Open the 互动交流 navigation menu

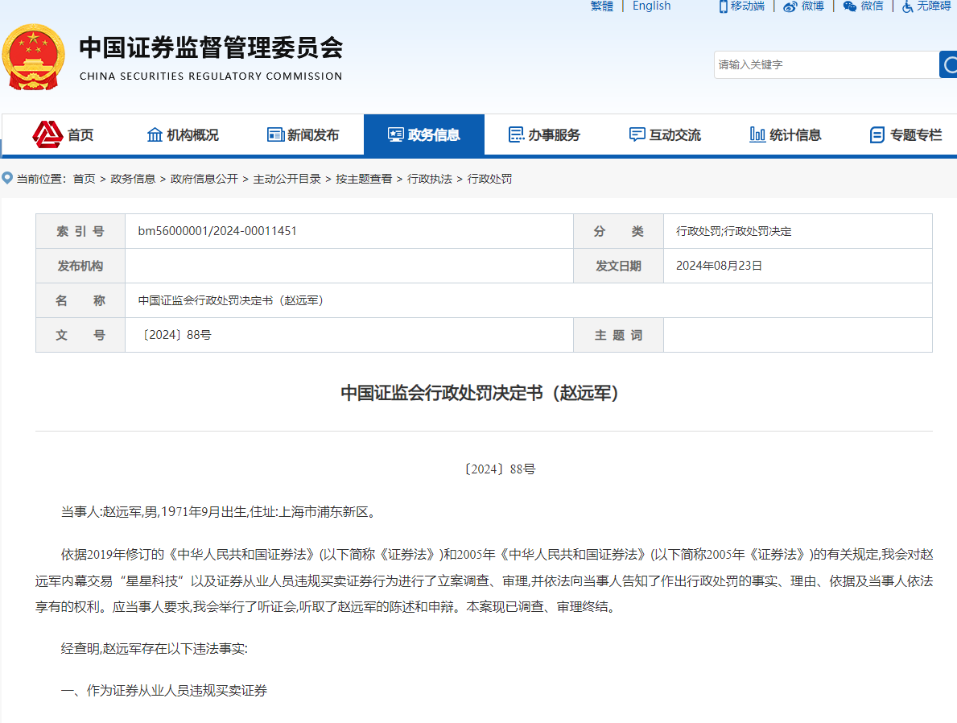(665, 134)
